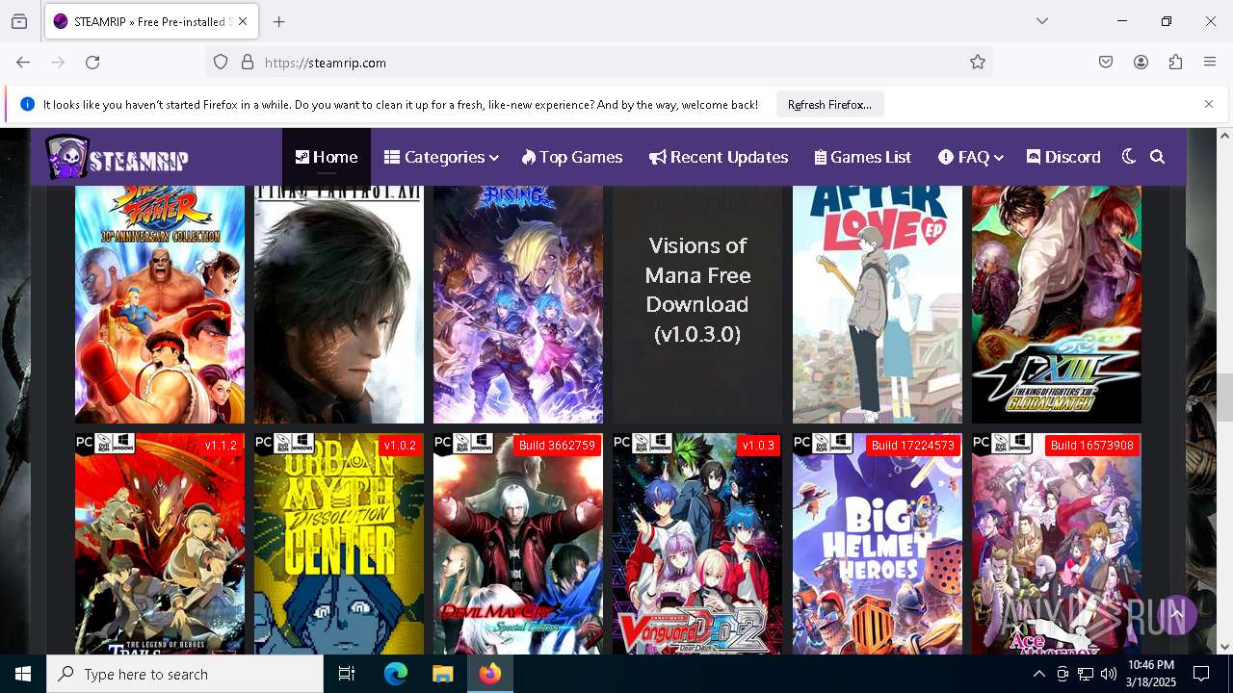The image size is (1233, 693).
Task: Open the network status tray icon
Action: (x=1086, y=674)
